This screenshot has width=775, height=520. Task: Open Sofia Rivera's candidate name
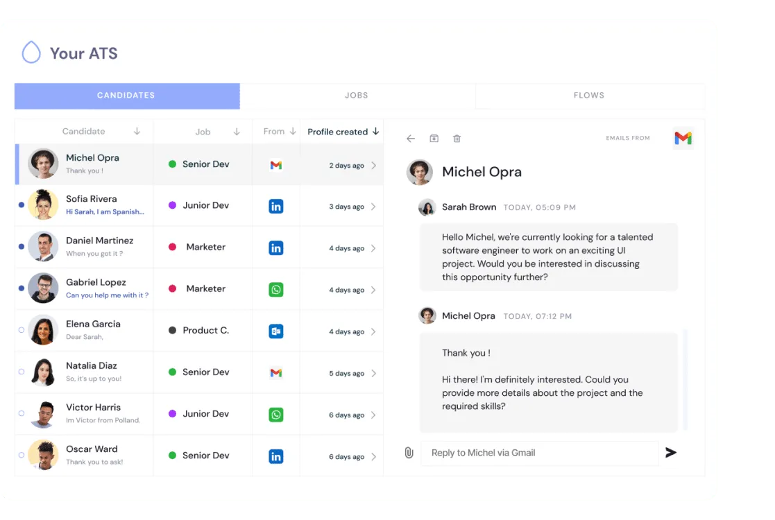[x=92, y=198]
